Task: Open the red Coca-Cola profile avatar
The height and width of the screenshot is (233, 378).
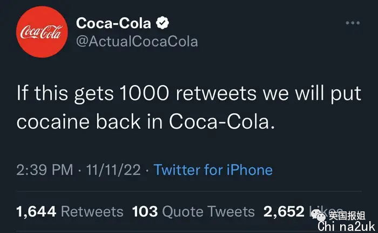Action: pyautogui.click(x=42, y=32)
